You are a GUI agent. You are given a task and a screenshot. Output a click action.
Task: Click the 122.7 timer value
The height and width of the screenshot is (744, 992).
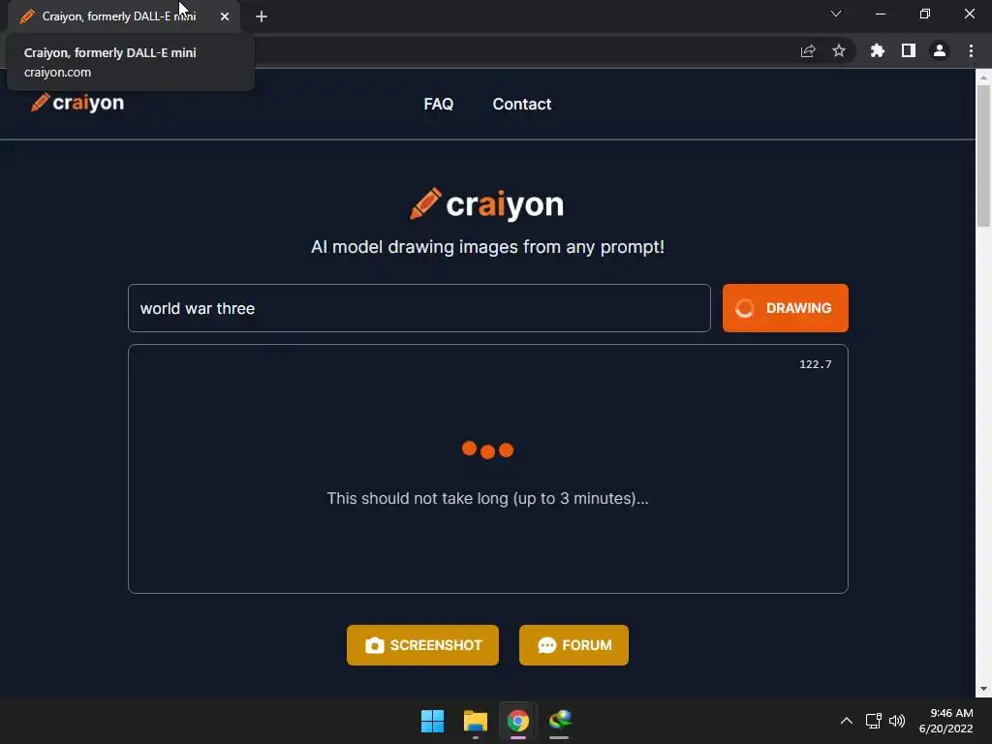[x=816, y=364]
